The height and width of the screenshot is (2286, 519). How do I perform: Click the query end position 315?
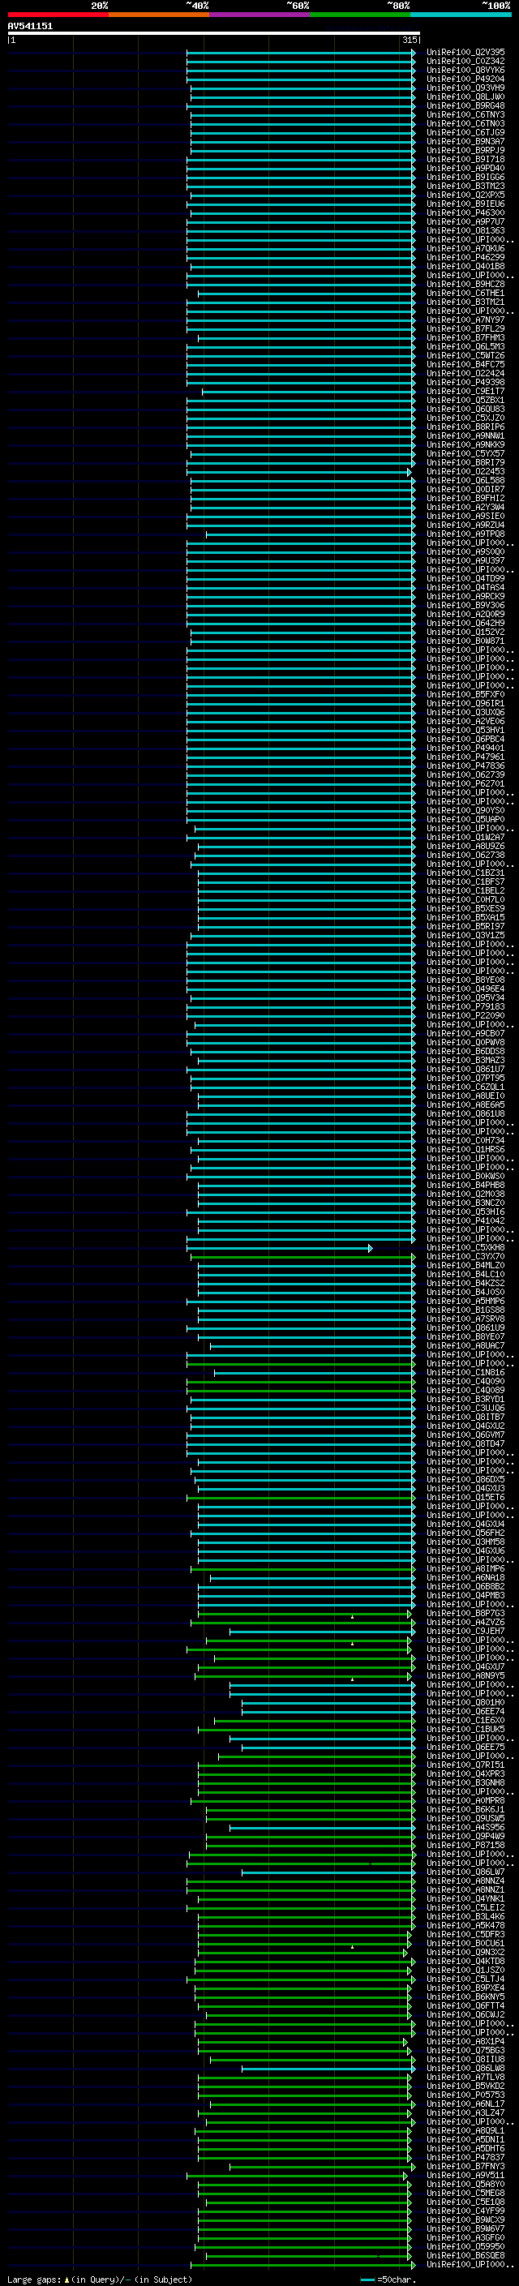point(410,40)
